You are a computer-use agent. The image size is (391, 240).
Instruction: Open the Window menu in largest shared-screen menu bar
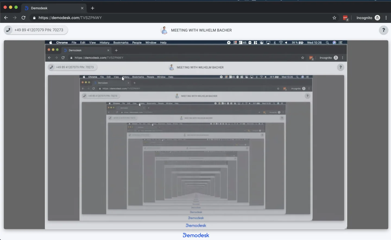point(151,43)
